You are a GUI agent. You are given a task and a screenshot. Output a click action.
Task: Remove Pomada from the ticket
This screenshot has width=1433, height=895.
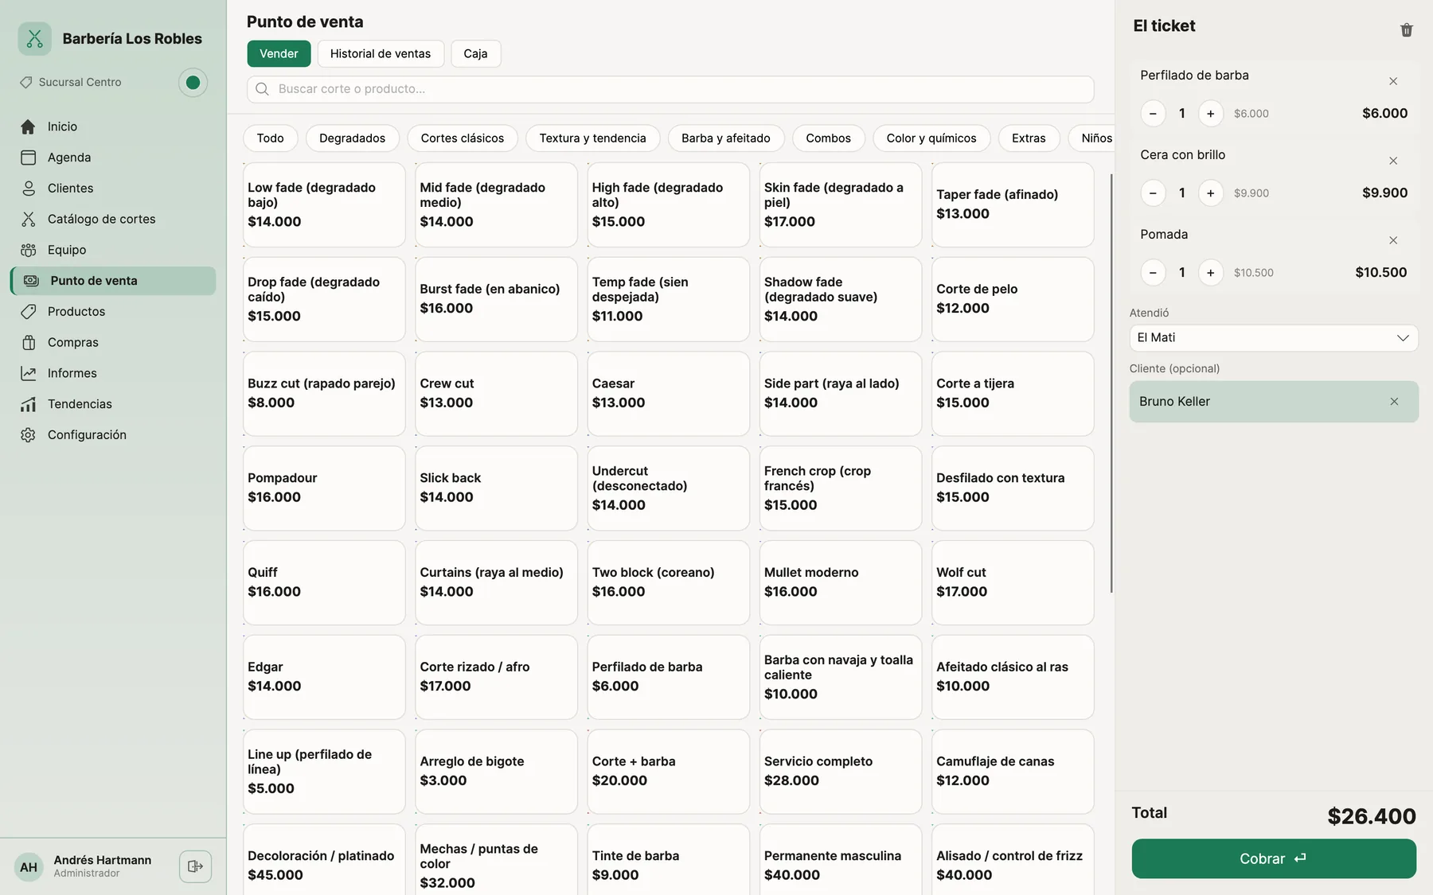tap(1393, 240)
